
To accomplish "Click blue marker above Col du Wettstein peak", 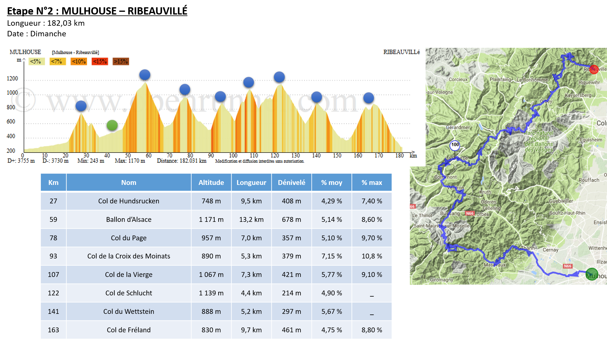I will point(316,97).
